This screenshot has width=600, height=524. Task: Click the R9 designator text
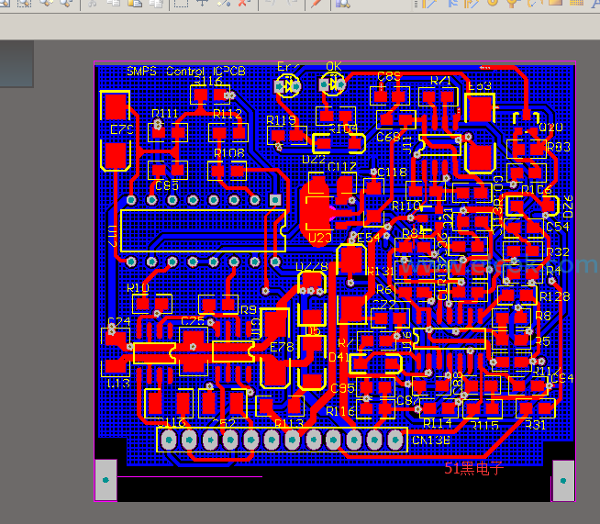coord(249,309)
